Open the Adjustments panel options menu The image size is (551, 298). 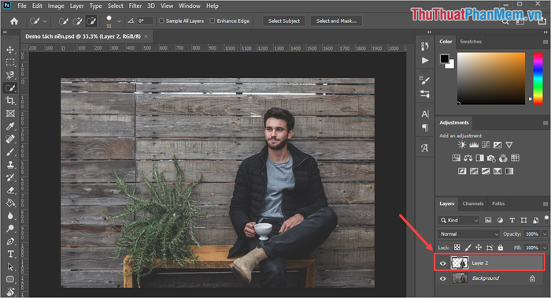tap(545, 123)
